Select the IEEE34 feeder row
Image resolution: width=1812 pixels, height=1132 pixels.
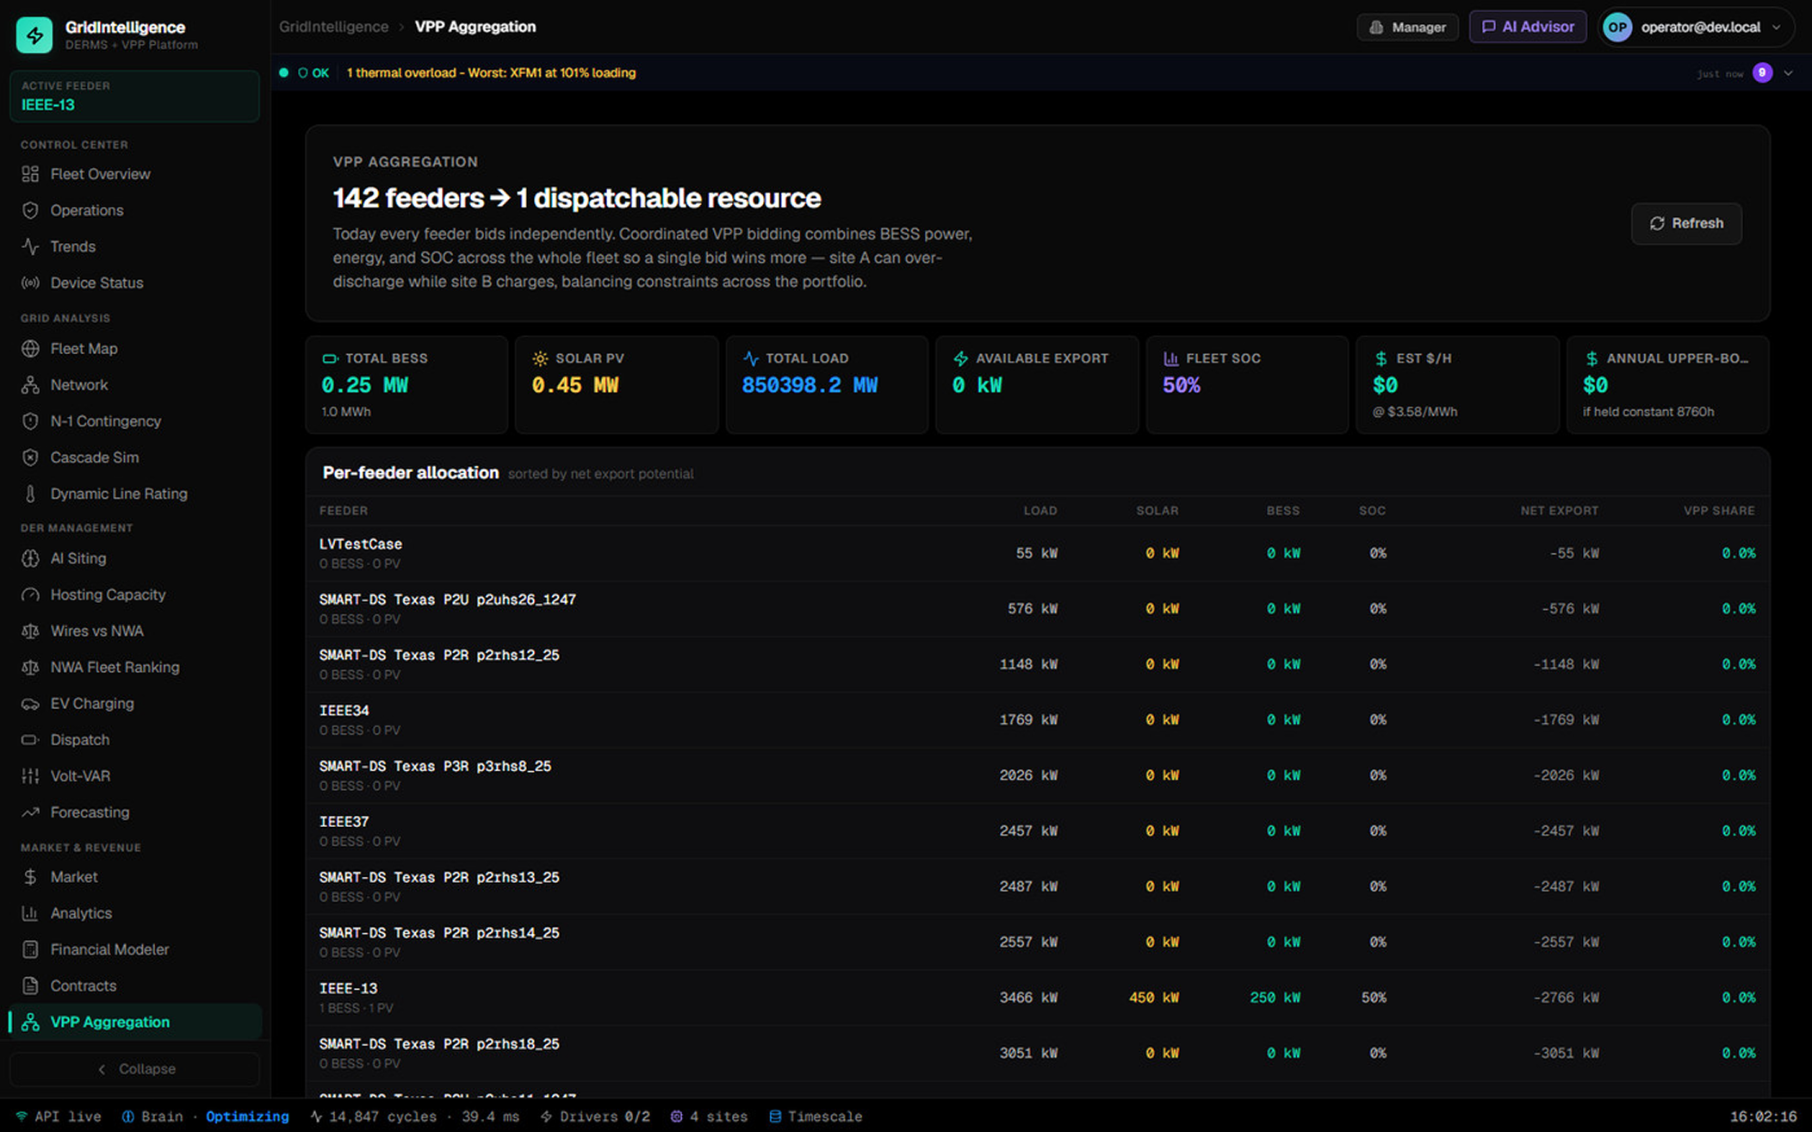click(x=1037, y=719)
